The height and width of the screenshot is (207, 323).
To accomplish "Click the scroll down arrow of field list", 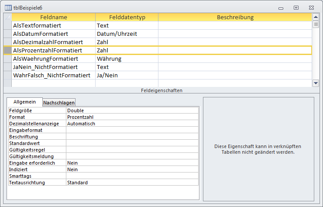I will tap(316, 83).
